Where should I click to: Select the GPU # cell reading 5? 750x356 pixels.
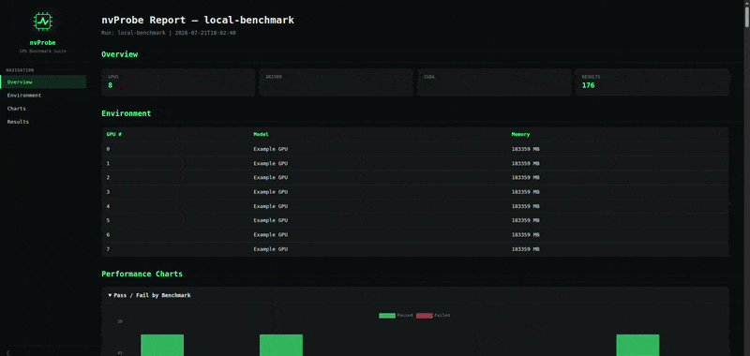(x=108, y=221)
